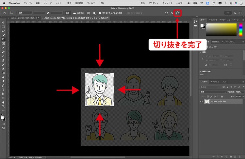This screenshot has width=245, height=159.
Task: Select the Zoom tool
Action: 3,107
